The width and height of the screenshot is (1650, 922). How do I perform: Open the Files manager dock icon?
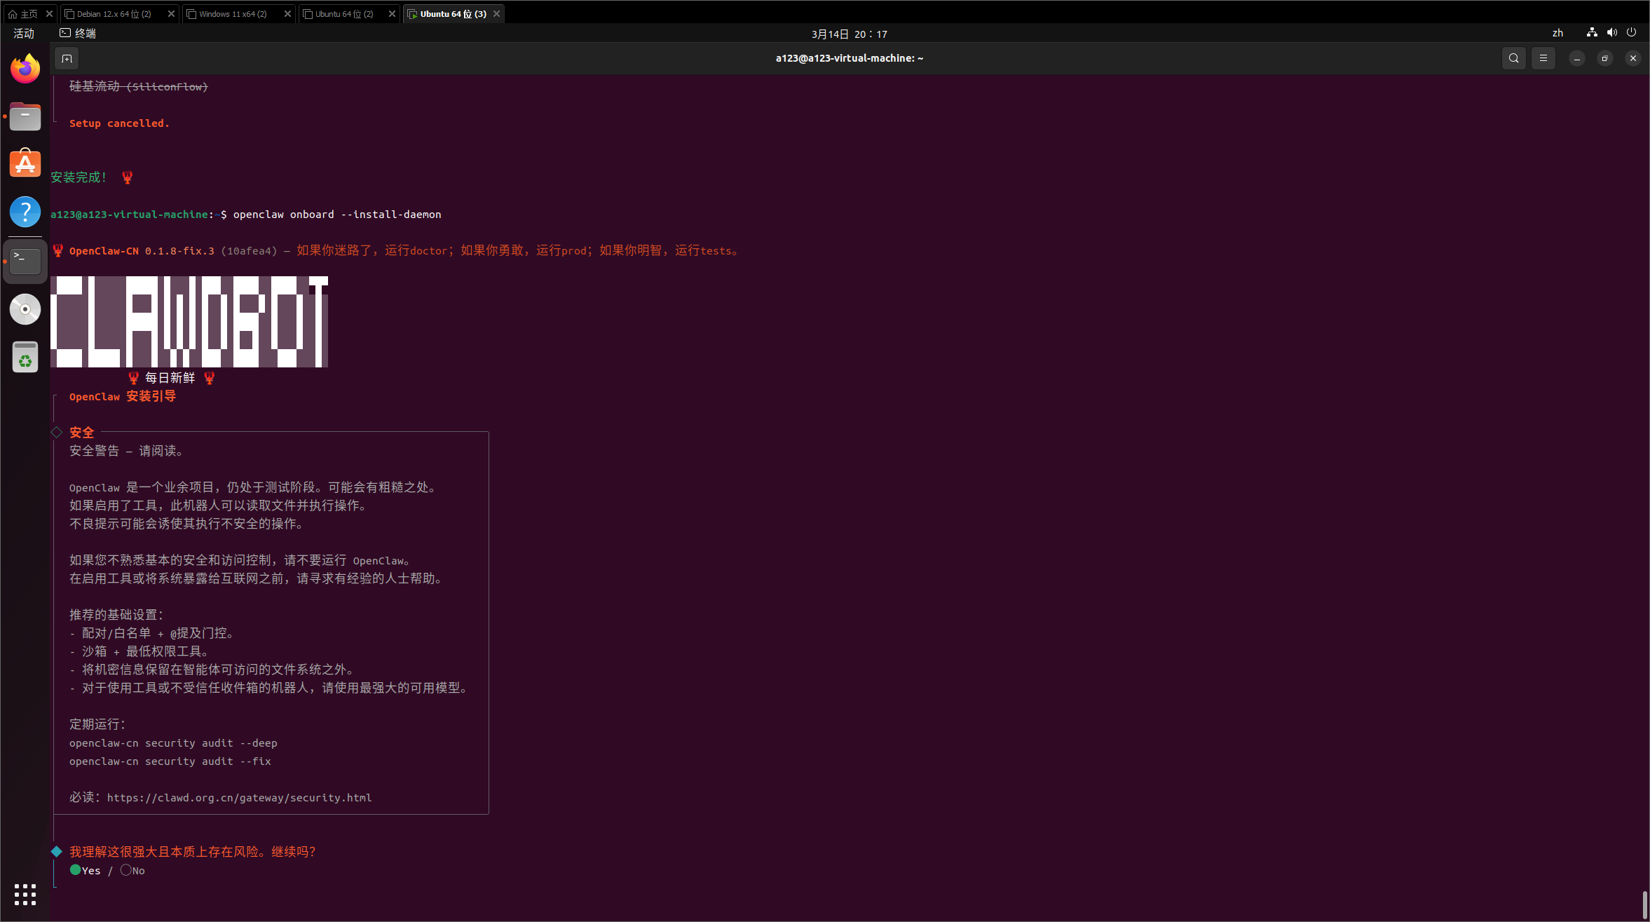(25, 116)
